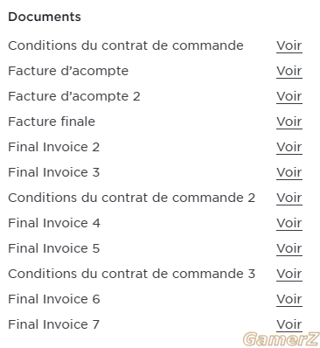Viewport: 320px width, 348px height.
Task: Open Voir link for Final Invoice 6
Action: 289,299
